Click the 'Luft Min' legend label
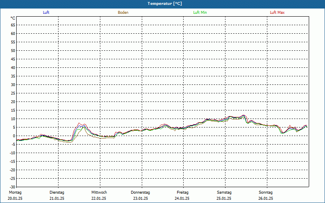The height and width of the screenshot is (203, 325). pyautogui.click(x=200, y=13)
